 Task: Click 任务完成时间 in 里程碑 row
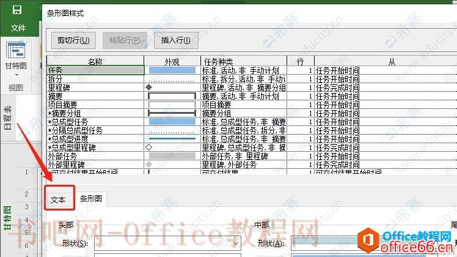(x=337, y=88)
